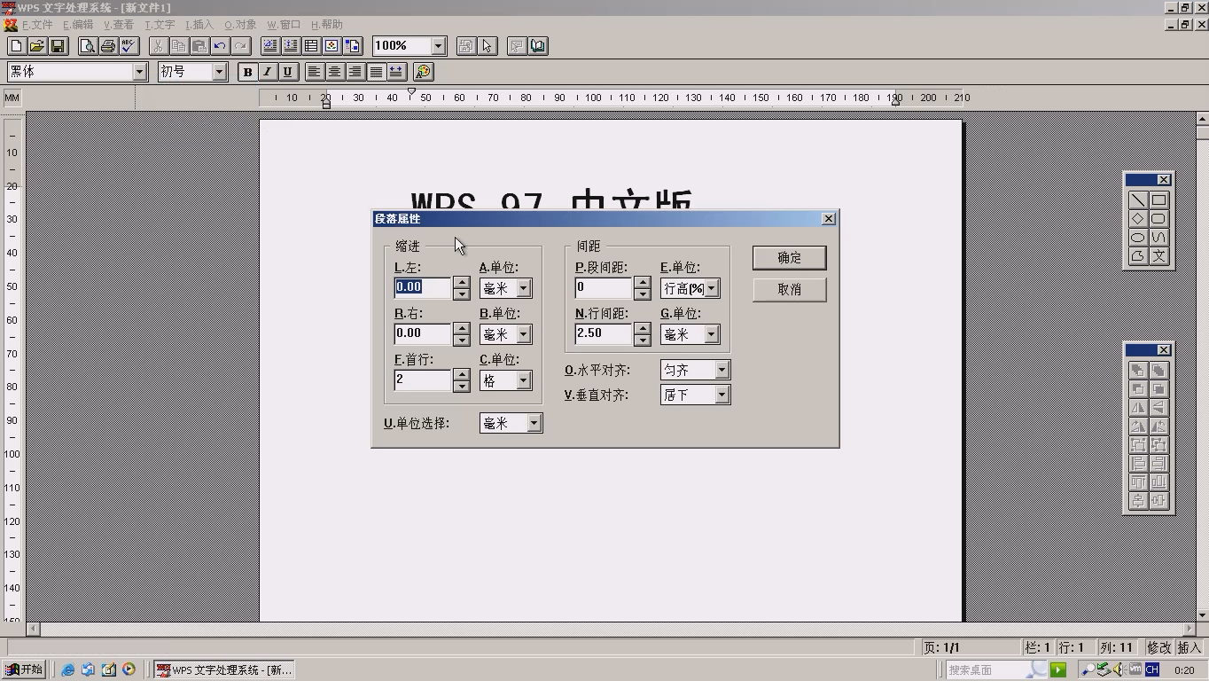Open the 垂直对齐 vertical alignment dropdown
This screenshot has height=681, width=1209.
coord(721,395)
